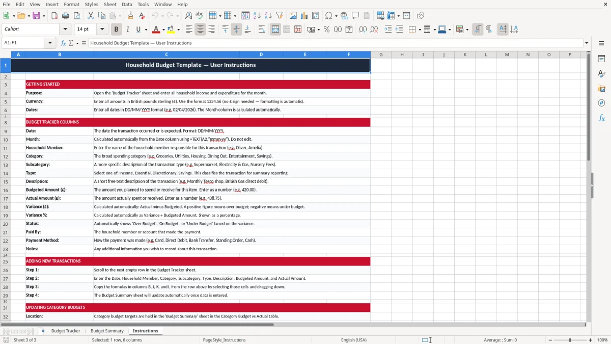
Task: Open Font Size dropdown list
Action: point(102,29)
